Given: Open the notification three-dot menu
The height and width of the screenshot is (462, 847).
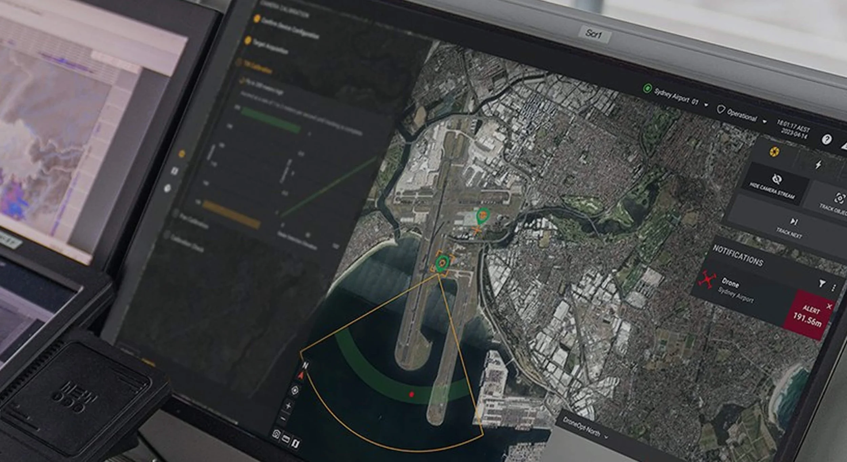Looking at the screenshot, I should click(833, 288).
